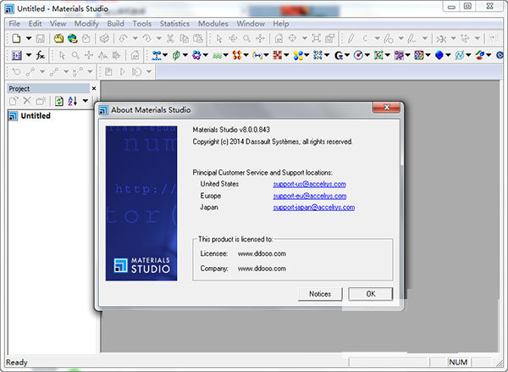Viewport: 508px width, 372px height.
Task: Click the blue polyhedron module icon
Action: tap(439, 55)
